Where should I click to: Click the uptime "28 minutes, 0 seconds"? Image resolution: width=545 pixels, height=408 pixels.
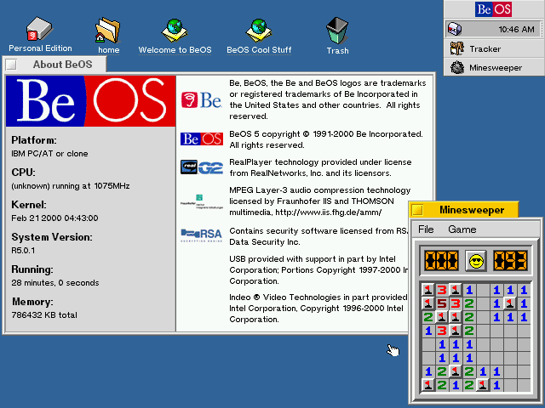[x=54, y=283]
